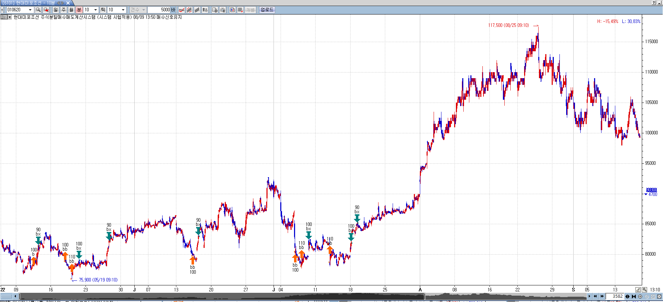Click the stock search magnifier icon
Viewport: 663px width, 302px height.
point(38,10)
